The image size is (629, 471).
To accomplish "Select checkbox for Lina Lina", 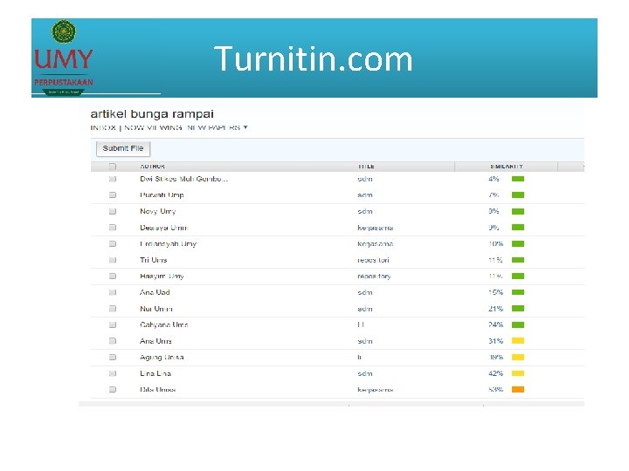I will (x=113, y=373).
